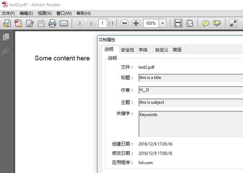This screenshot has height=173, width=243.
Task: Open the 视图(V) menu
Action: coord(44,13)
